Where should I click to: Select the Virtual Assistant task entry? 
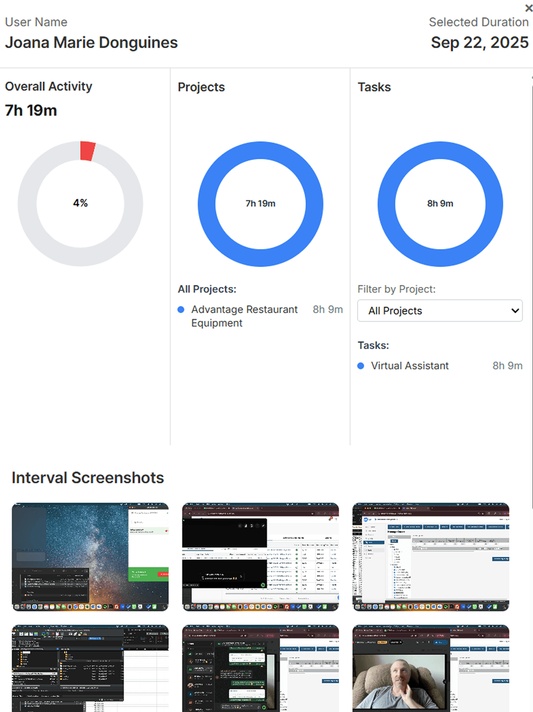[410, 366]
